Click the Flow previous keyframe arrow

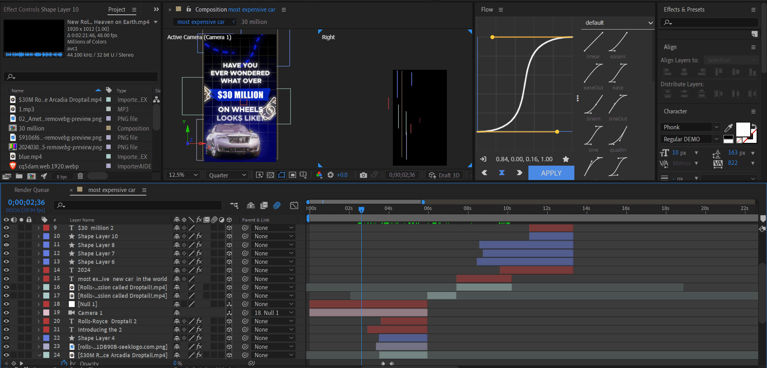point(484,173)
